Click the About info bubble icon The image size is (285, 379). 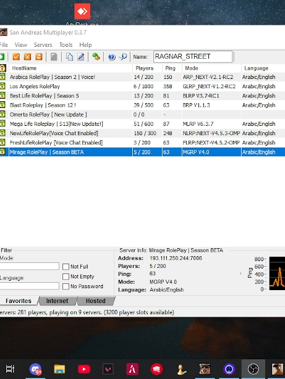(123, 57)
